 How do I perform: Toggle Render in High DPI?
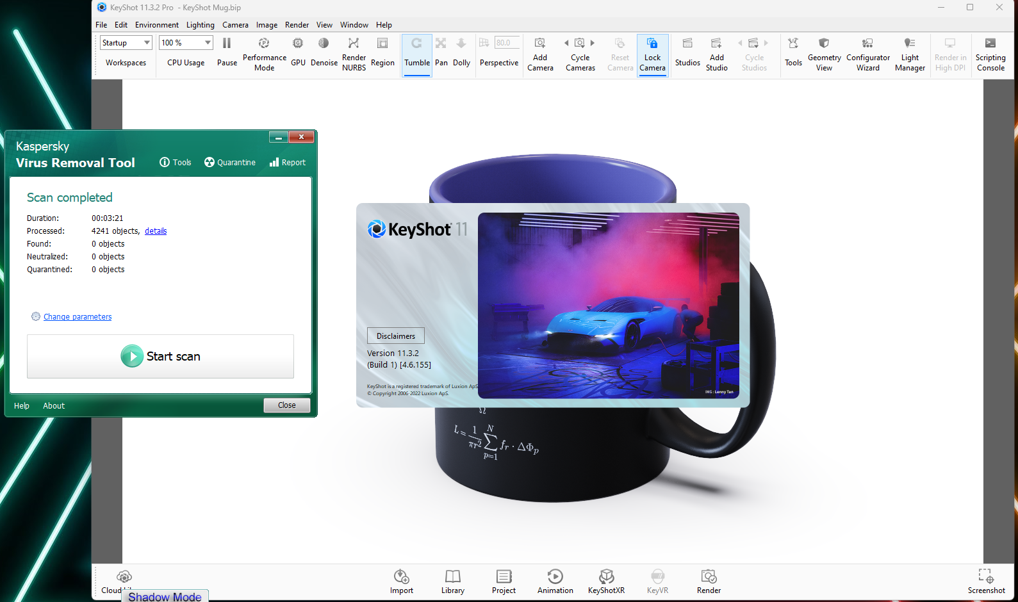click(x=950, y=54)
